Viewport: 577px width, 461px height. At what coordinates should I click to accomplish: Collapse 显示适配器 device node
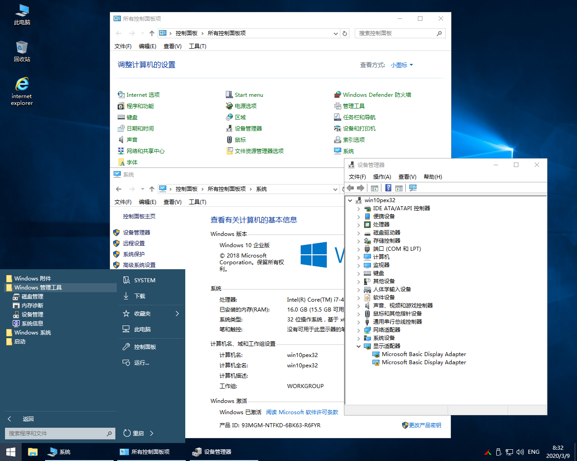(359, 346)
